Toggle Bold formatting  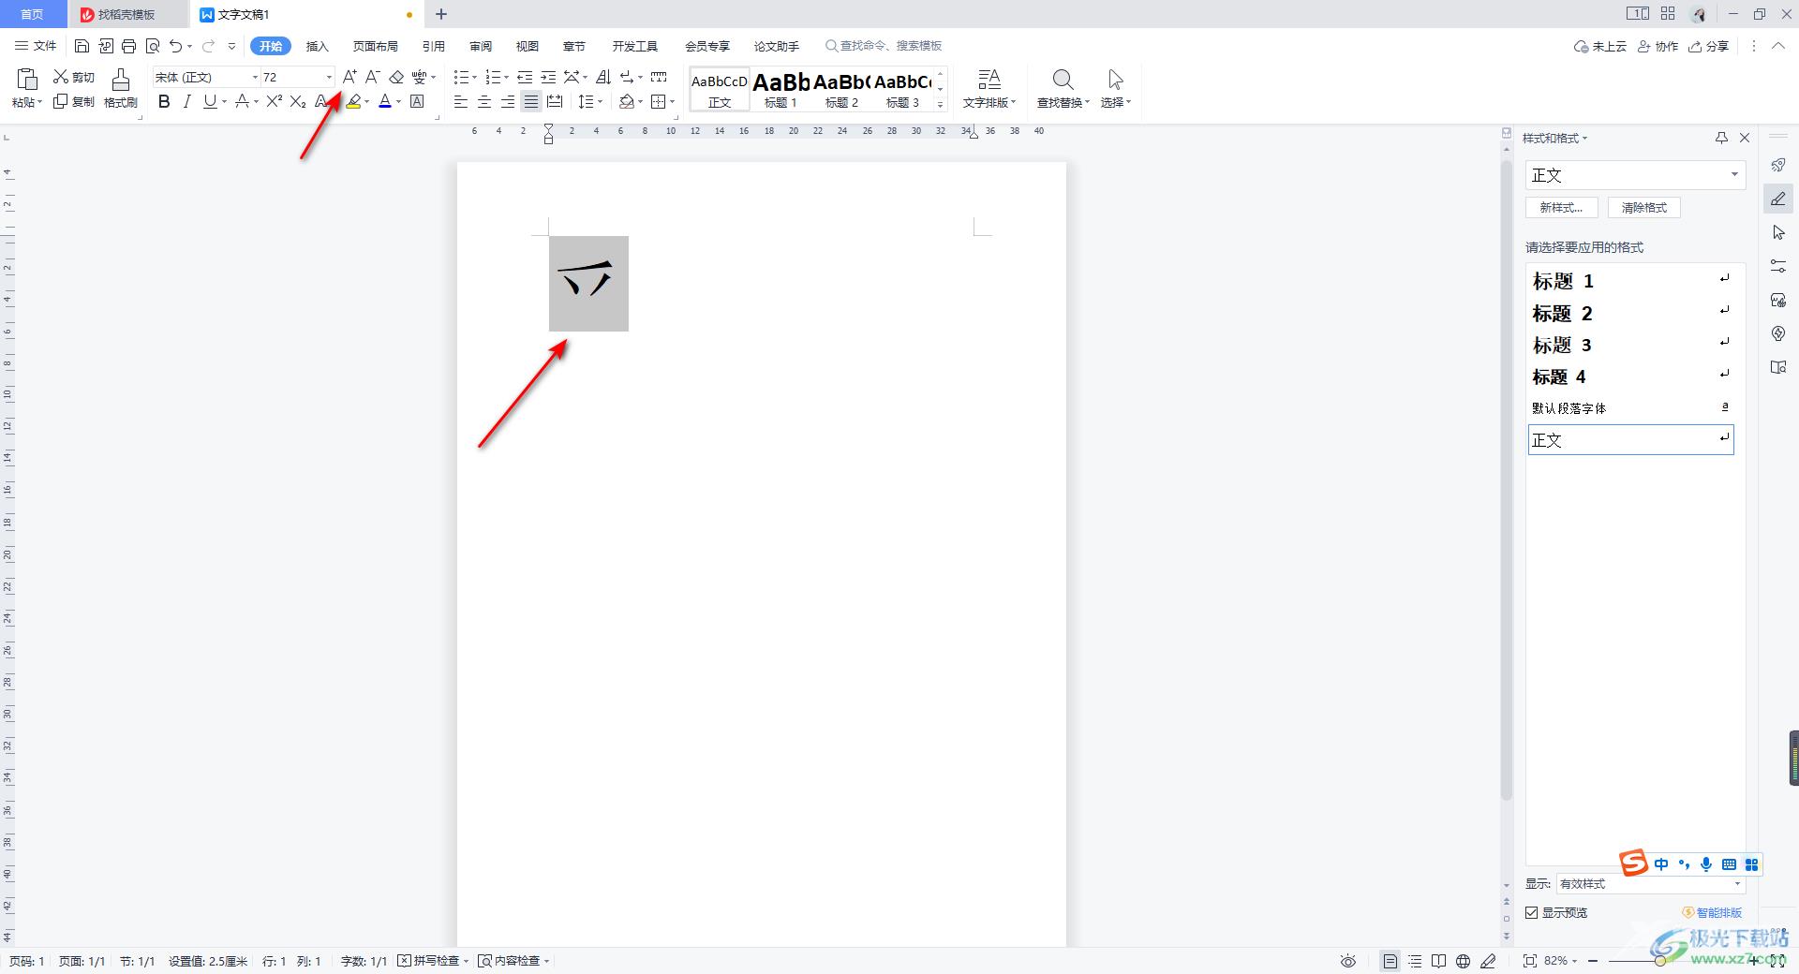[164, 101]
